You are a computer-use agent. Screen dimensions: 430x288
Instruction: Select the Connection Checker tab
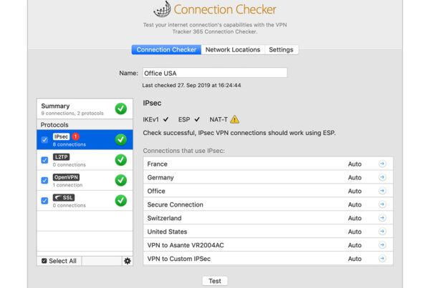coord(166,50)
